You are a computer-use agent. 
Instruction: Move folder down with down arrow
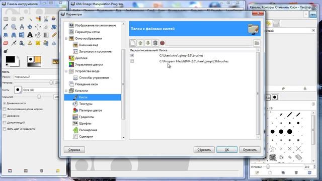(147, 43)
